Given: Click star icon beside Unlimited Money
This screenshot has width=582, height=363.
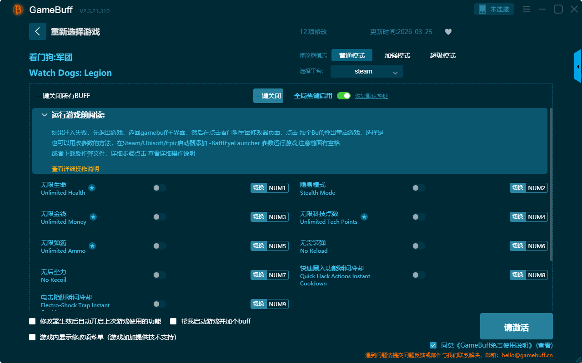Looking at the screenshot, I should [93, 217].
